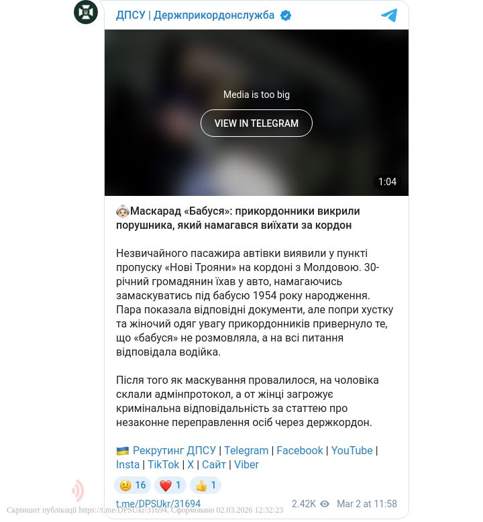Follow the Facebook link
483x522 pixels.
click(300, 450)
